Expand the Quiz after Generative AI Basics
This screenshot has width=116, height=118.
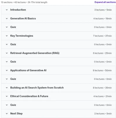coord(7,27)
